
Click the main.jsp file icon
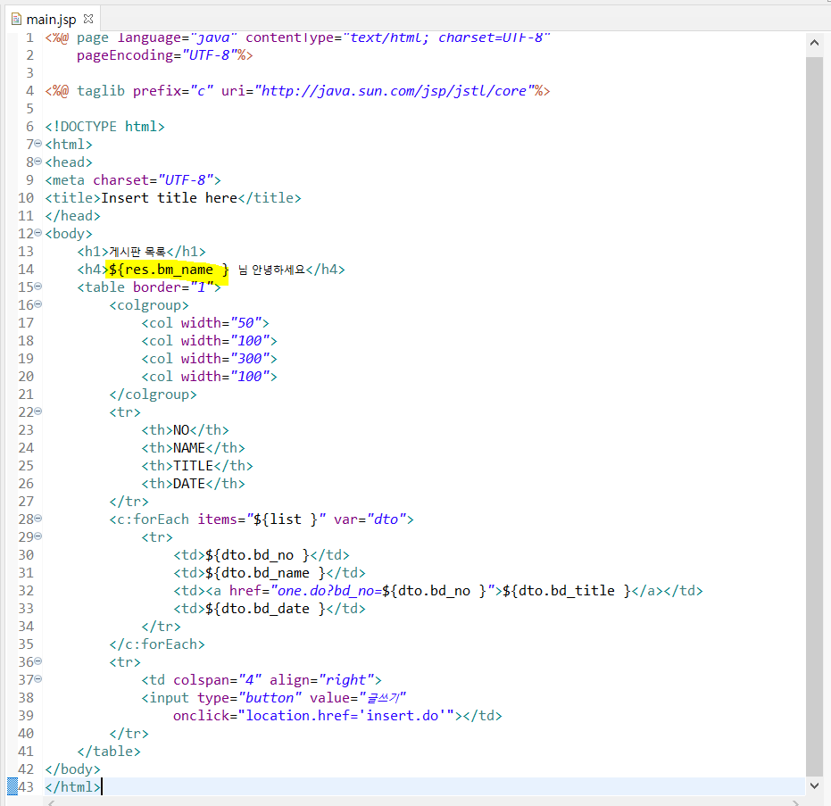click(16, 19)
